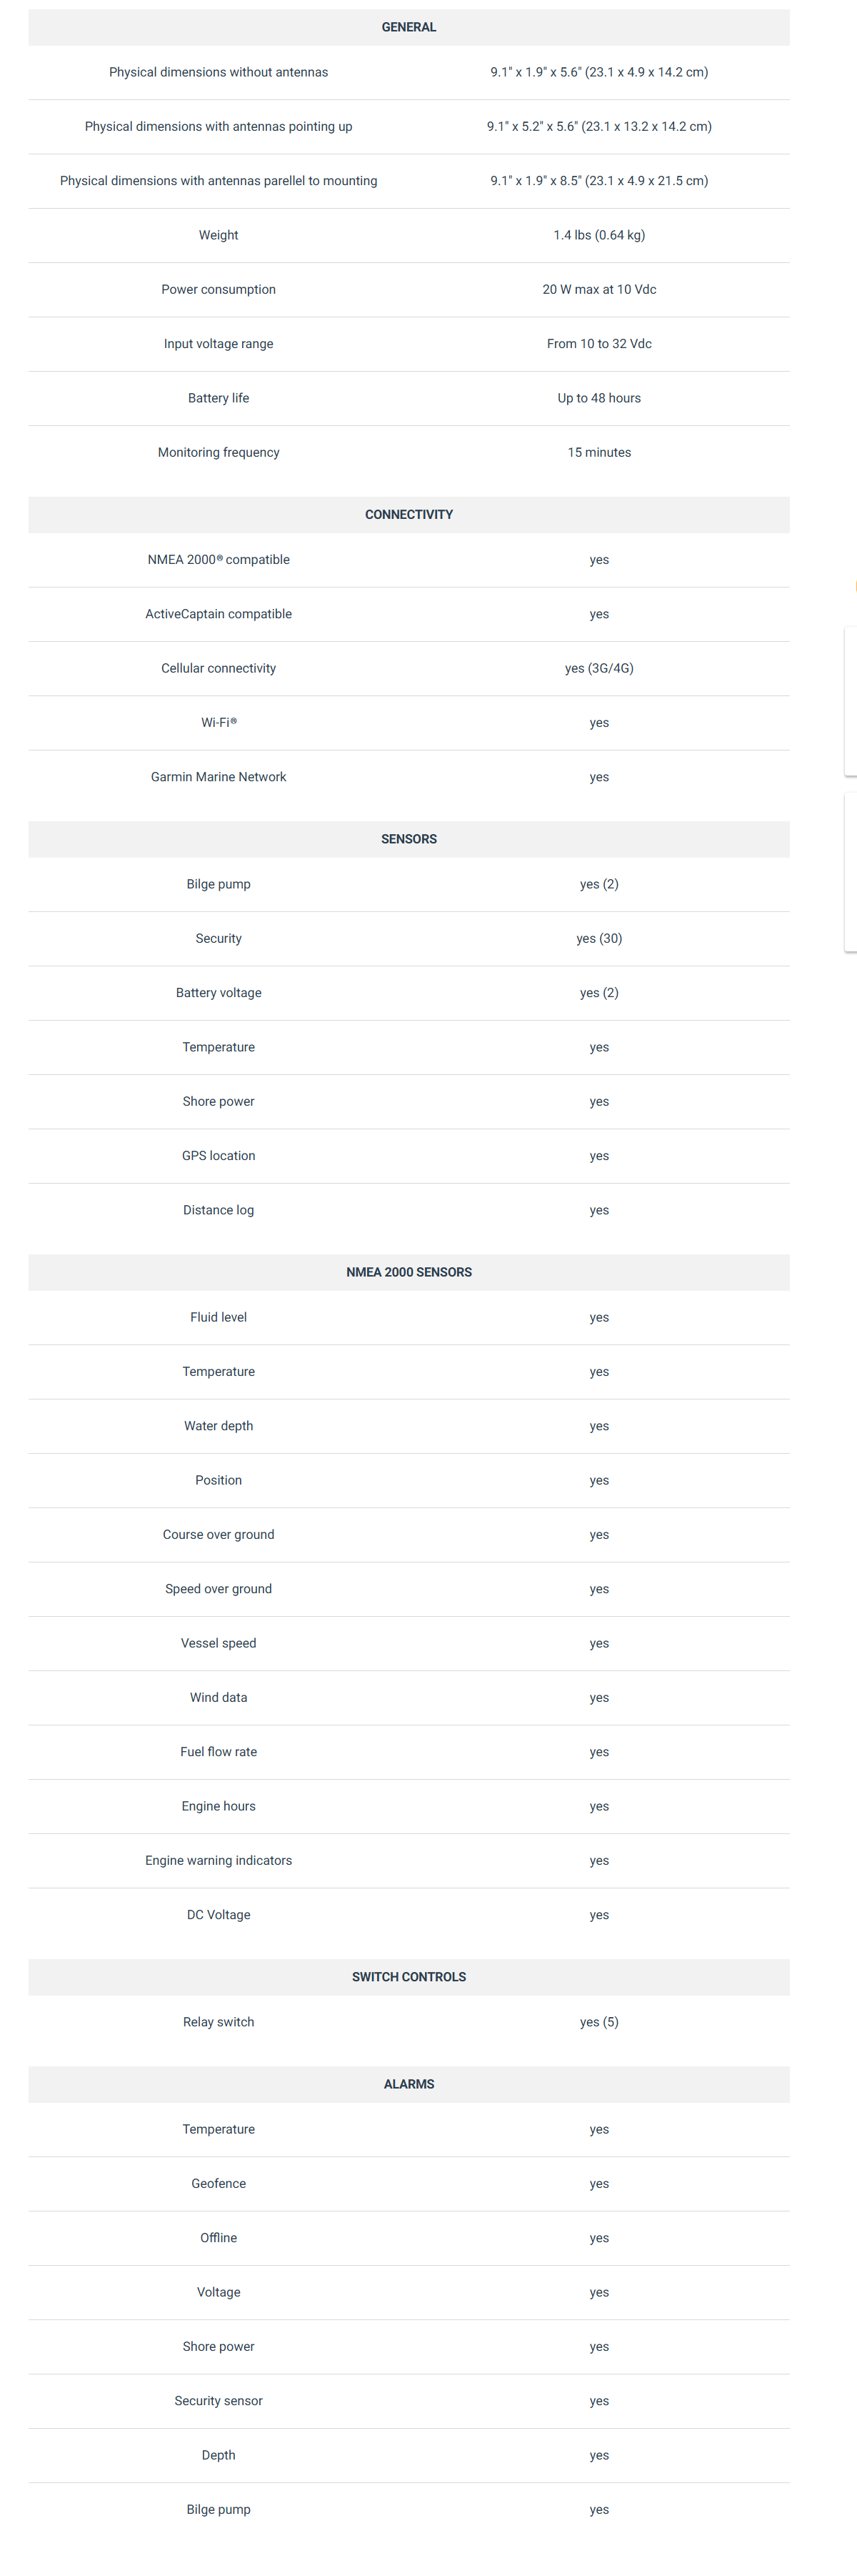Select the SENSORS section heading

[x=409, y=839]
